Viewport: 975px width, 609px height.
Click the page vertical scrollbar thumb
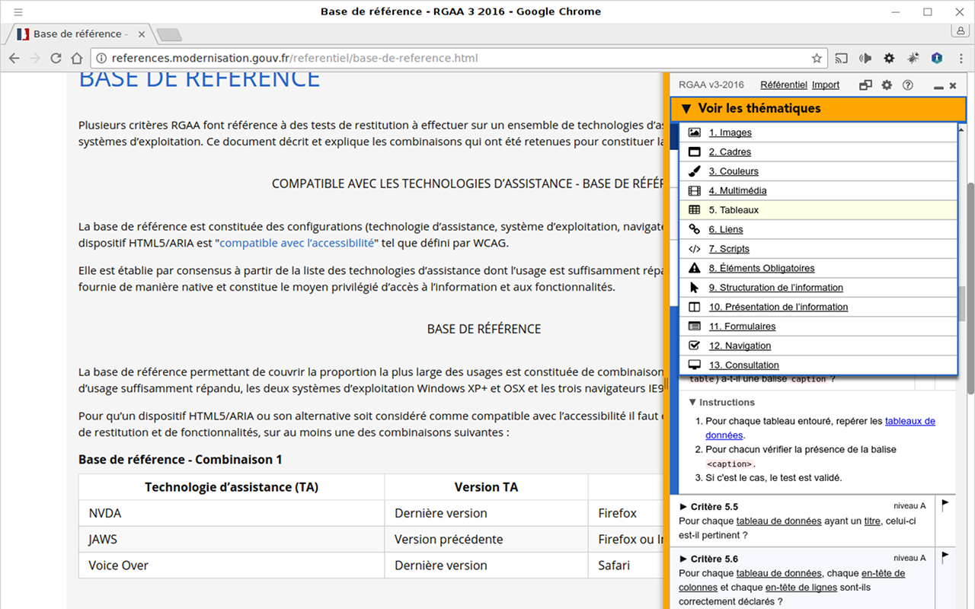click(970, 289)
